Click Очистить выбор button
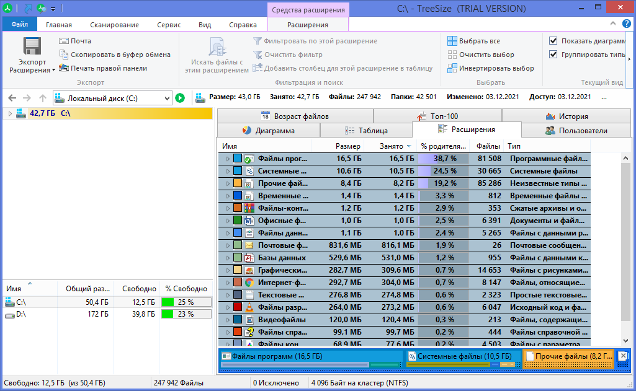This screenshot has width=636, height=391. (x=481, y=55)
